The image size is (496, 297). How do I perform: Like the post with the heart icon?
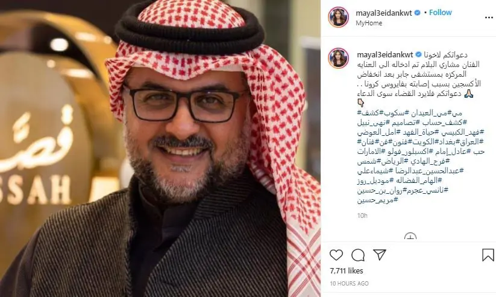(336, 255)
